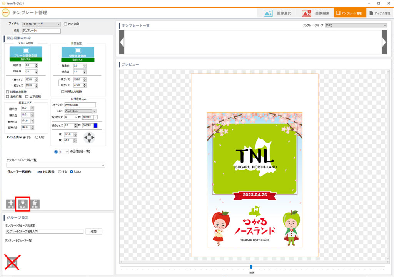Switch to the 画像選択 tab

click(x=277, y=13)
